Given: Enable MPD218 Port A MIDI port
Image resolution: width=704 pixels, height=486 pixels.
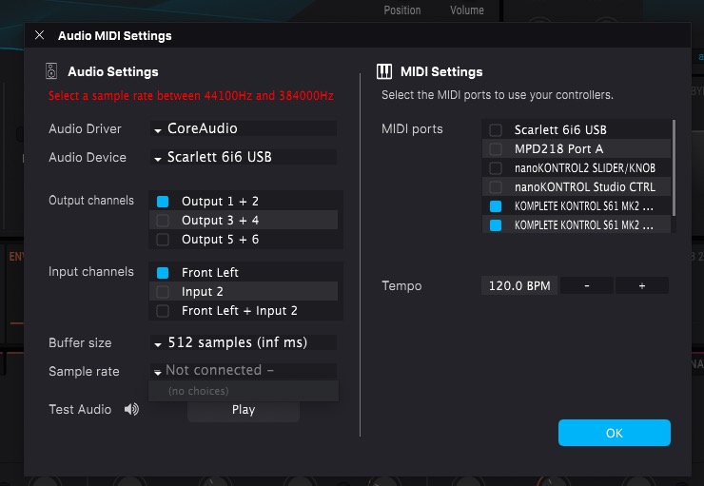Looking at the screenshot, I should coord(496,149).
